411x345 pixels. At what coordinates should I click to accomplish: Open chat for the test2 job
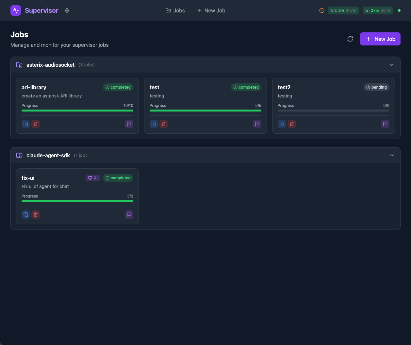pyautogui.click(x=385, y=124)
